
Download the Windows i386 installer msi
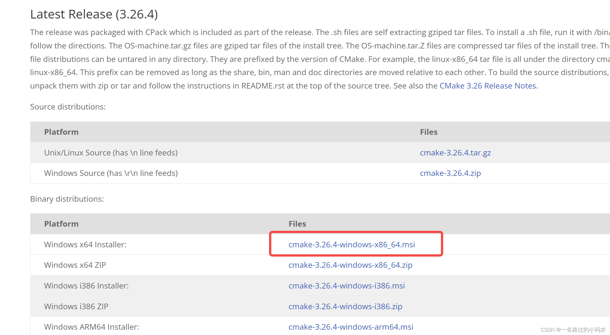(x=347, y=286)
